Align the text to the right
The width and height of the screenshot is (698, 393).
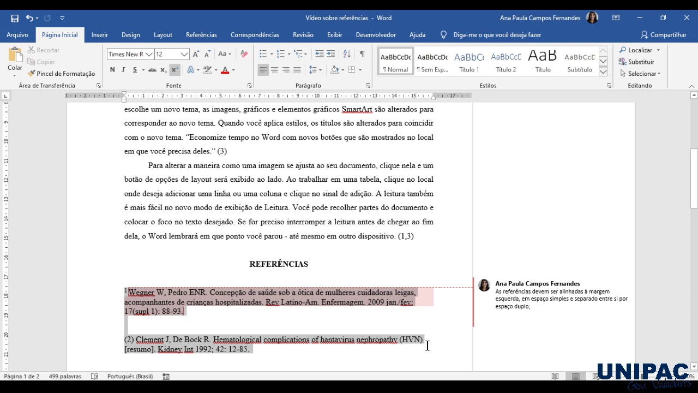click(286, 70)
